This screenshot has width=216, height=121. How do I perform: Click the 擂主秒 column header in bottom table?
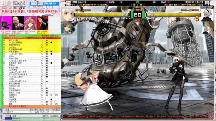point(46,116)
